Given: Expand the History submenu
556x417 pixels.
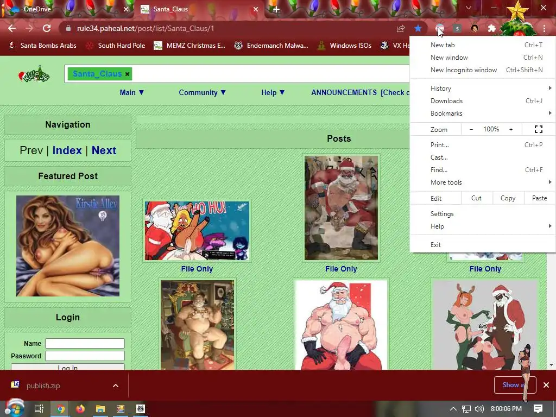Looking at the screenshot, I should coord(483,89).
